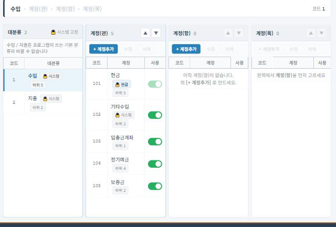Click code 105 cell

pyautogui.click(x=97, y=186)
